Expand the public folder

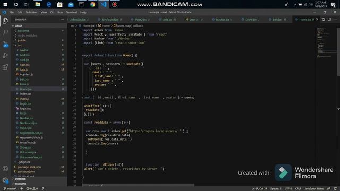click(39, 40)
